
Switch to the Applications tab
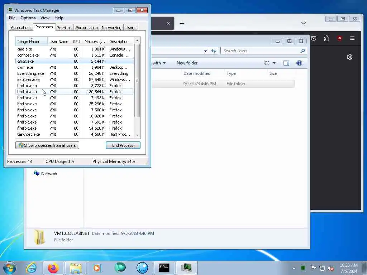click(21, 28)
